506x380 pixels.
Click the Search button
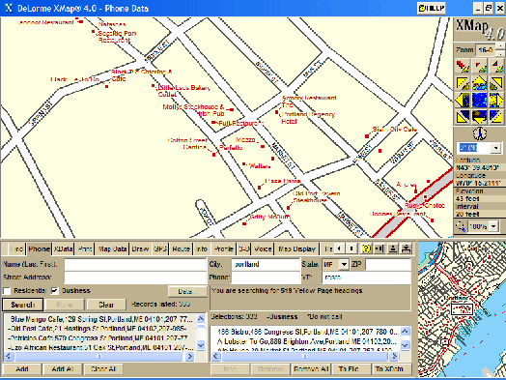pyautogui.click(x=22, y=305)
